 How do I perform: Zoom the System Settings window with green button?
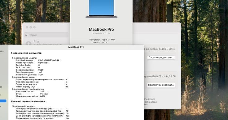(x=34, y=27)
